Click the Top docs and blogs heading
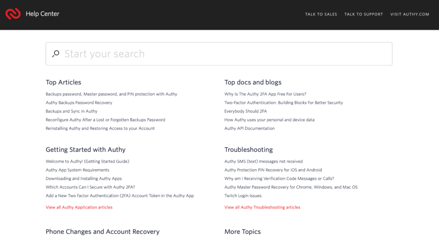439x241 pixels. (253, 82)
